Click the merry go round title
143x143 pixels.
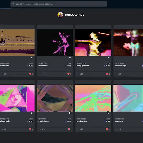83,66
